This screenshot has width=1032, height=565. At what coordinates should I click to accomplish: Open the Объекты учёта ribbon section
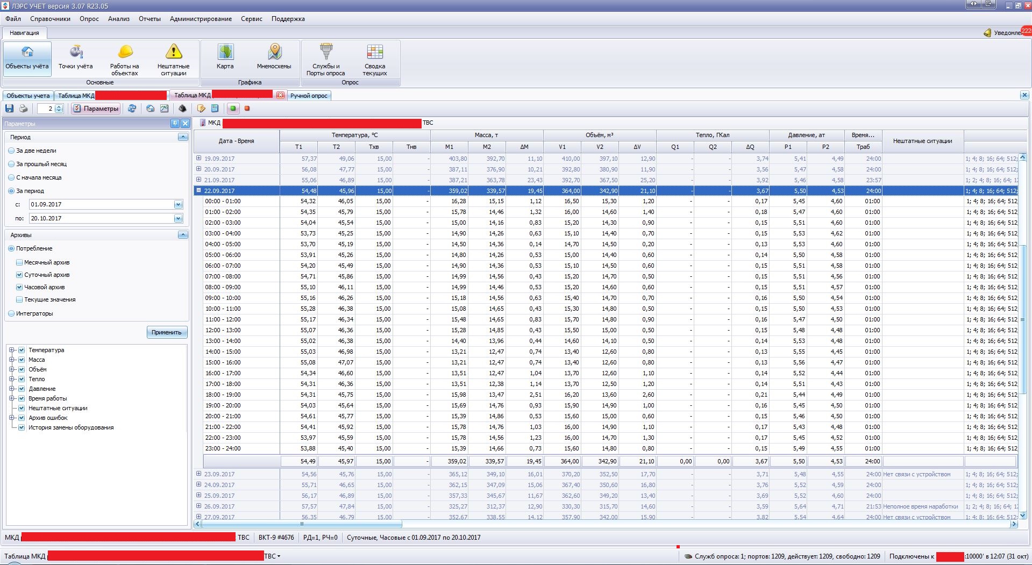tap(27, 59)
